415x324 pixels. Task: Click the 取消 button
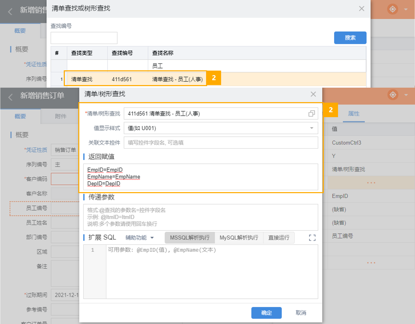pyautogui.click(x=301, y=313)
